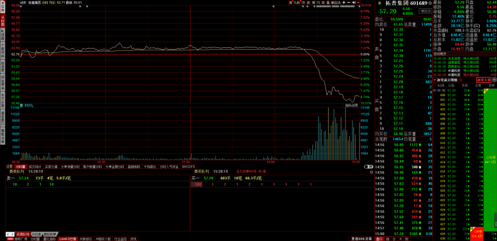Open 超级盘口 in left sidebar

pyautogui.click(x=3, y=118)
